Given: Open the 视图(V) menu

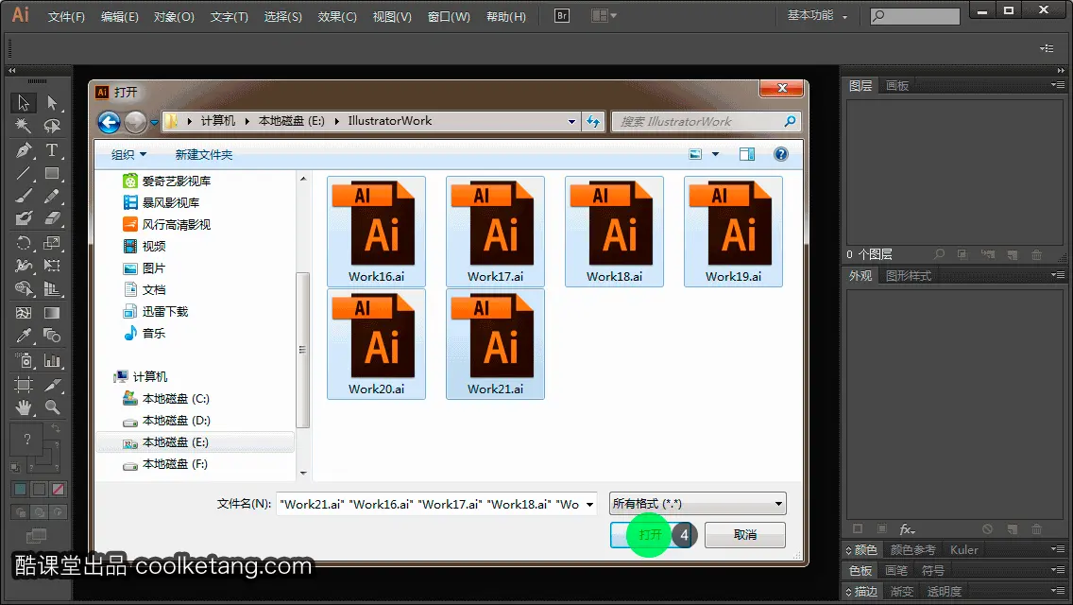Looking at the screenshot, I should point(392,16).
